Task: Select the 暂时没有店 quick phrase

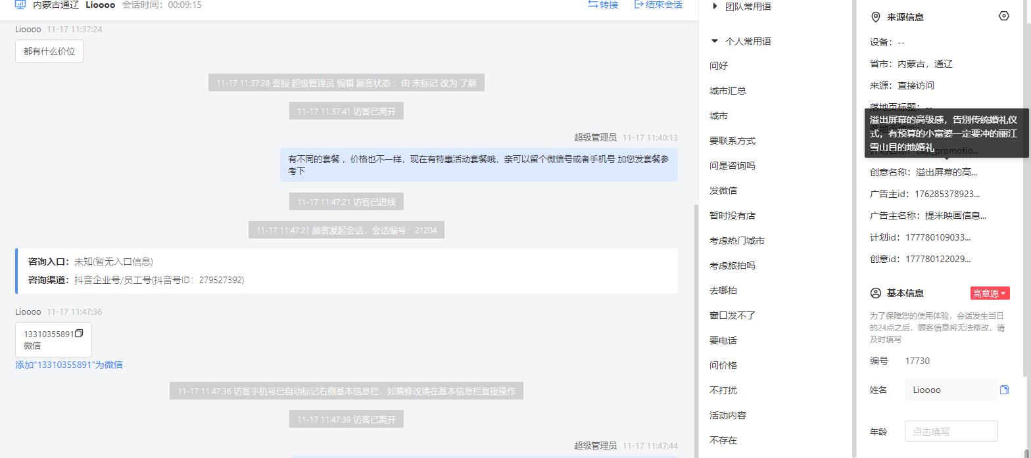Action: pos(732,216)
